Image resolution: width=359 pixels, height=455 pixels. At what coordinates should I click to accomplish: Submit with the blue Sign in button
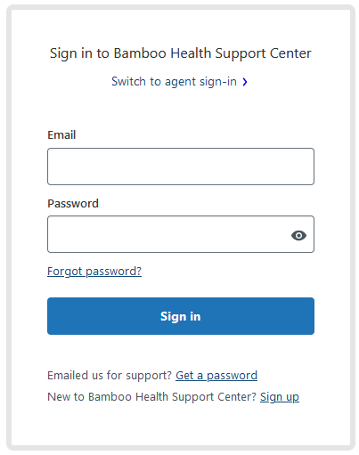tap(181, 316)
